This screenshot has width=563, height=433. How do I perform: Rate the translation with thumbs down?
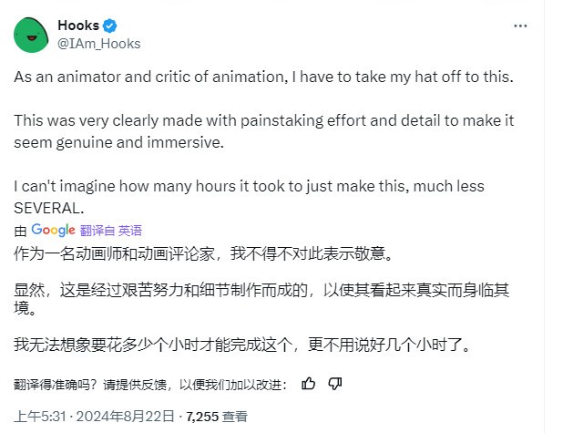(x=334, y=383)
